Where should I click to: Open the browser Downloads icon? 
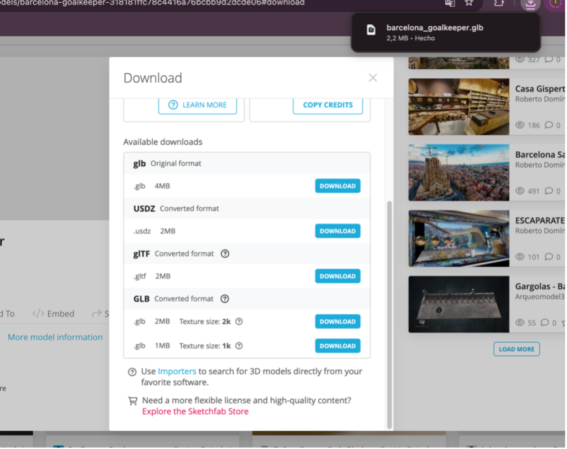click(x=530, y=5)
